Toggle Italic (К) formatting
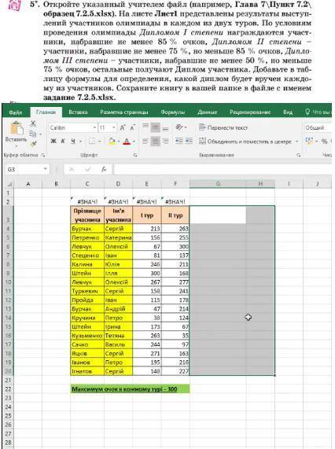The image size is (335, 449). click(x=63, y=142)
